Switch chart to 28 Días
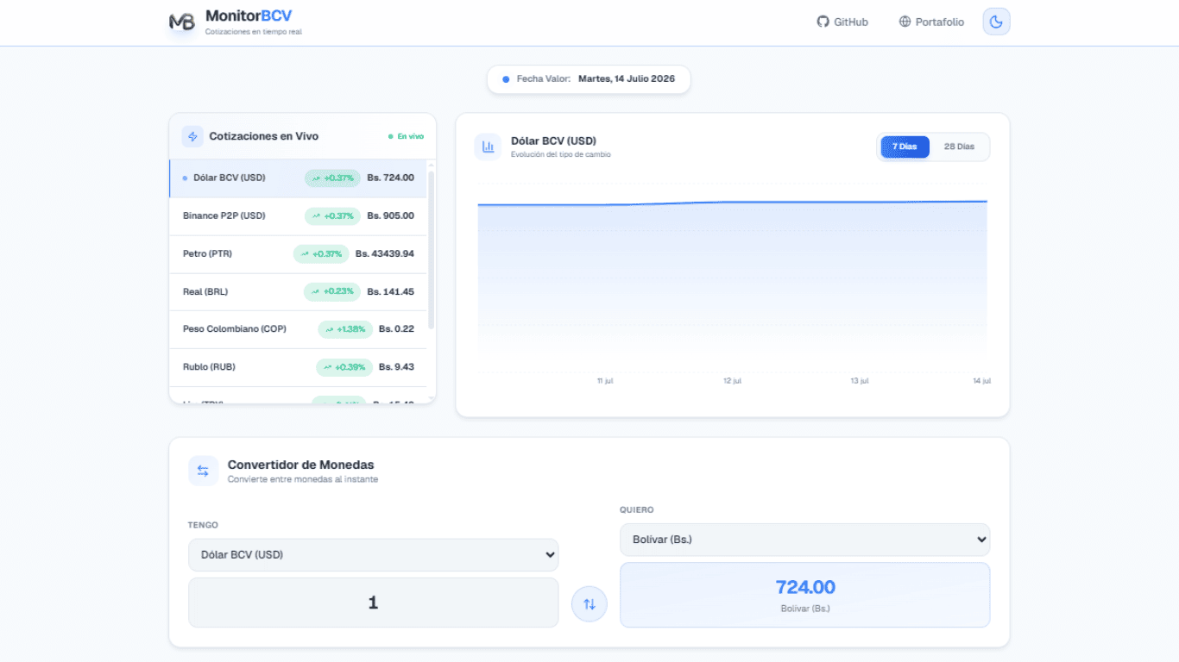This screenshot has width=1179, height=662. pos(959,147)
